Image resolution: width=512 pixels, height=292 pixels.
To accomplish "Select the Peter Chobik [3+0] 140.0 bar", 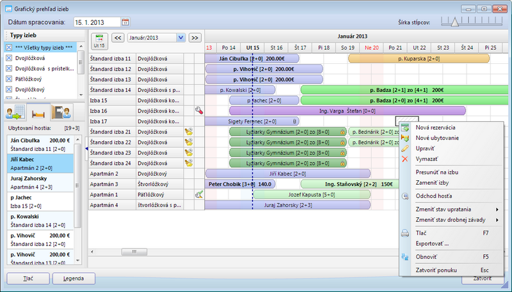I will [x=240, y=184].
